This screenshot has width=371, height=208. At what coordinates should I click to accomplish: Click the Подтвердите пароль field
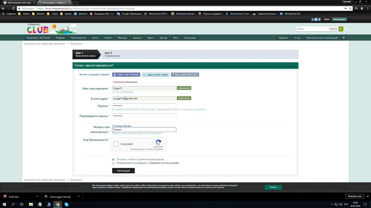click(144, 116)
